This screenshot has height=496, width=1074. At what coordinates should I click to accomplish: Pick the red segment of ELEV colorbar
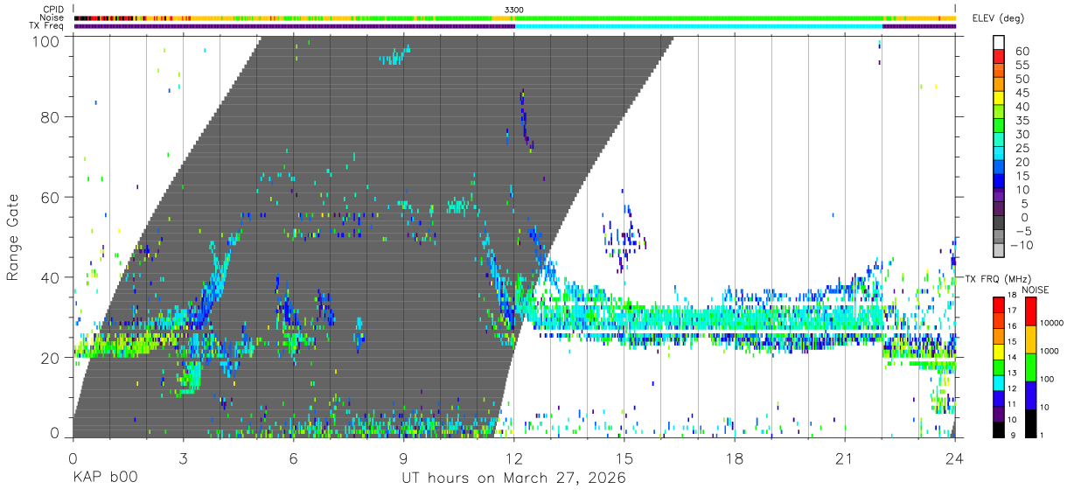click(x=999, y=57)
